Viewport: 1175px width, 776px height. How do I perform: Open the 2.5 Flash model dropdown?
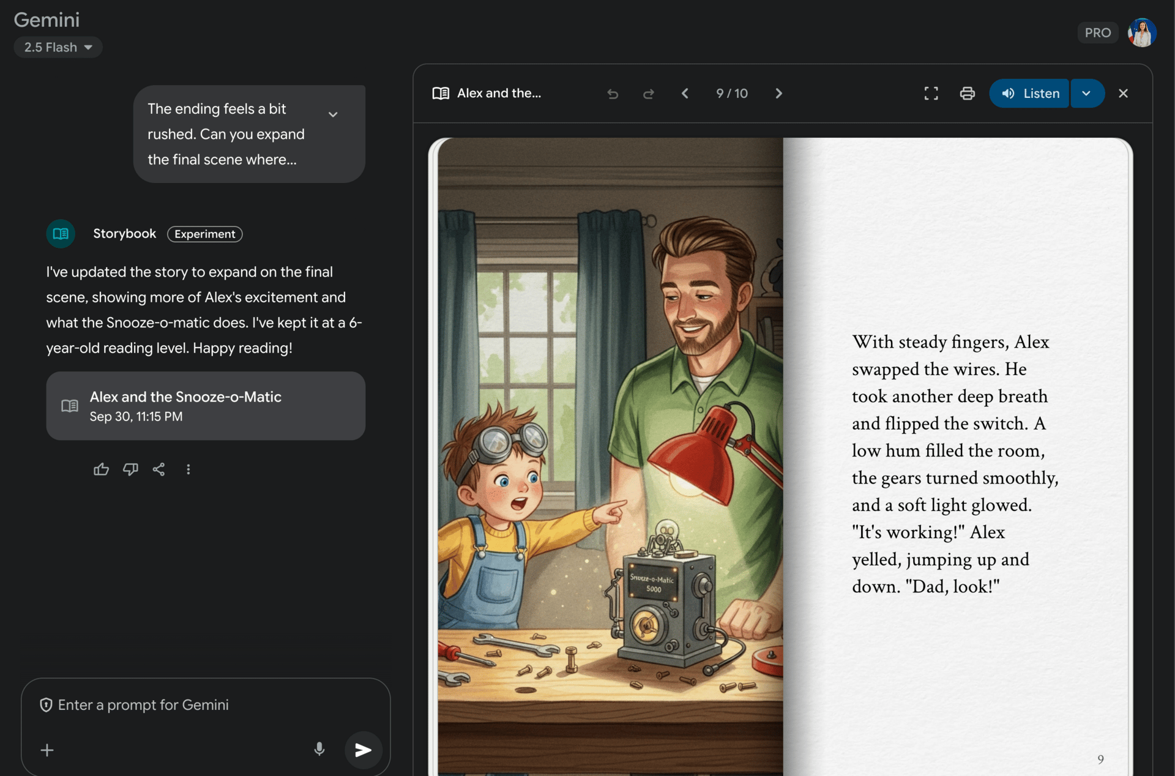[58, 47]
